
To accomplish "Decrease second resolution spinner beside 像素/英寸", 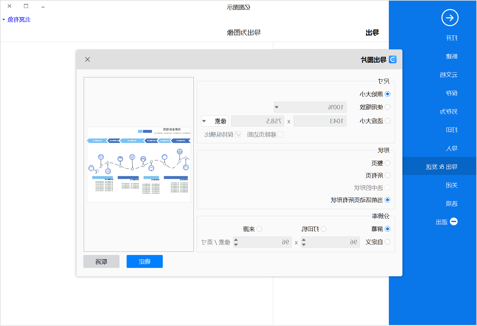I will (236, 245).
